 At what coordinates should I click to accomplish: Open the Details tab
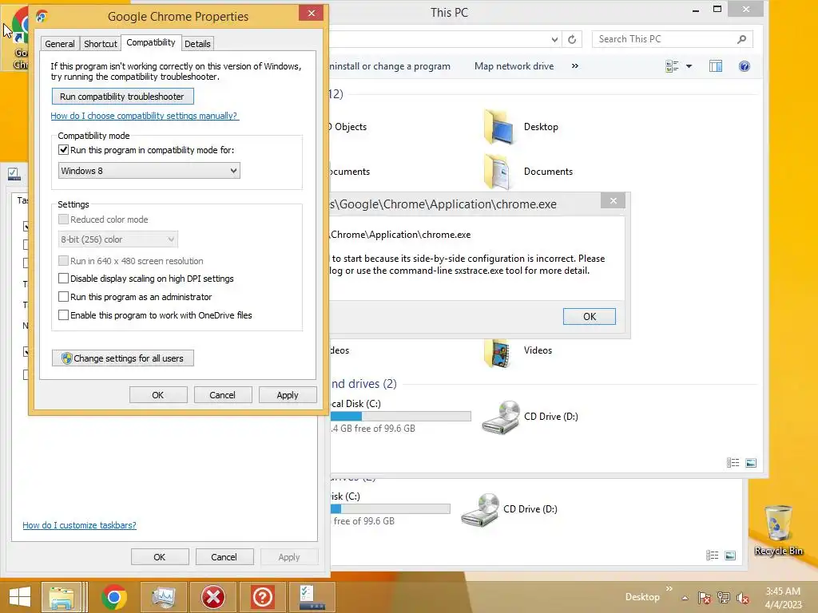point(198,44)
